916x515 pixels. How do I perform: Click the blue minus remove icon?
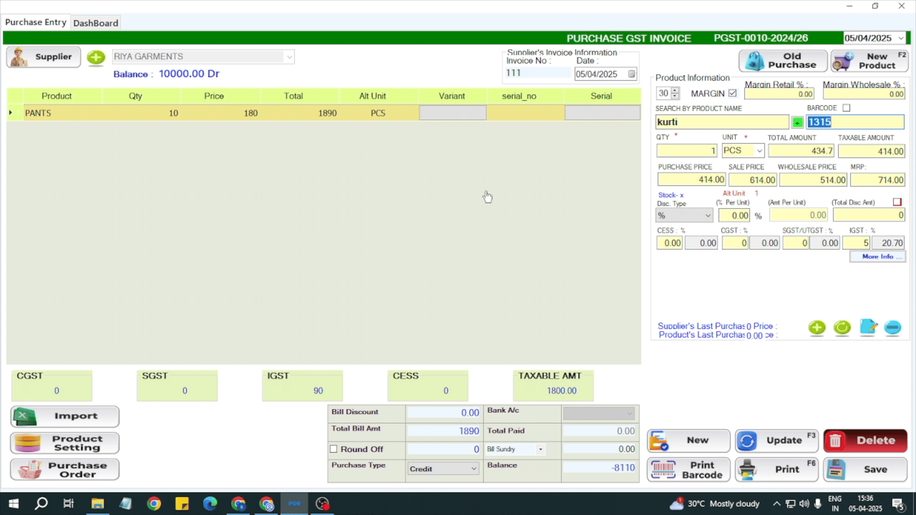[892, 328]
